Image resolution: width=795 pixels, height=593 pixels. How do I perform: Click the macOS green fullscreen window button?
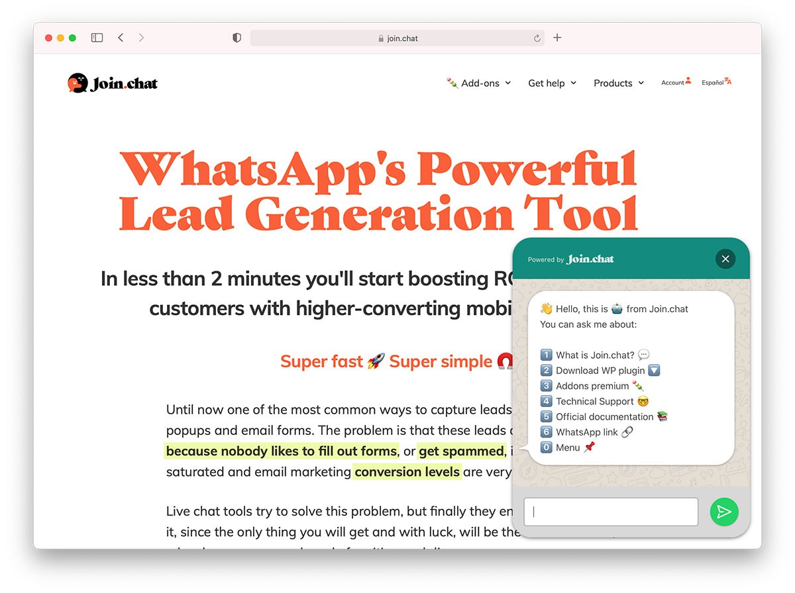tap(73, 38)
